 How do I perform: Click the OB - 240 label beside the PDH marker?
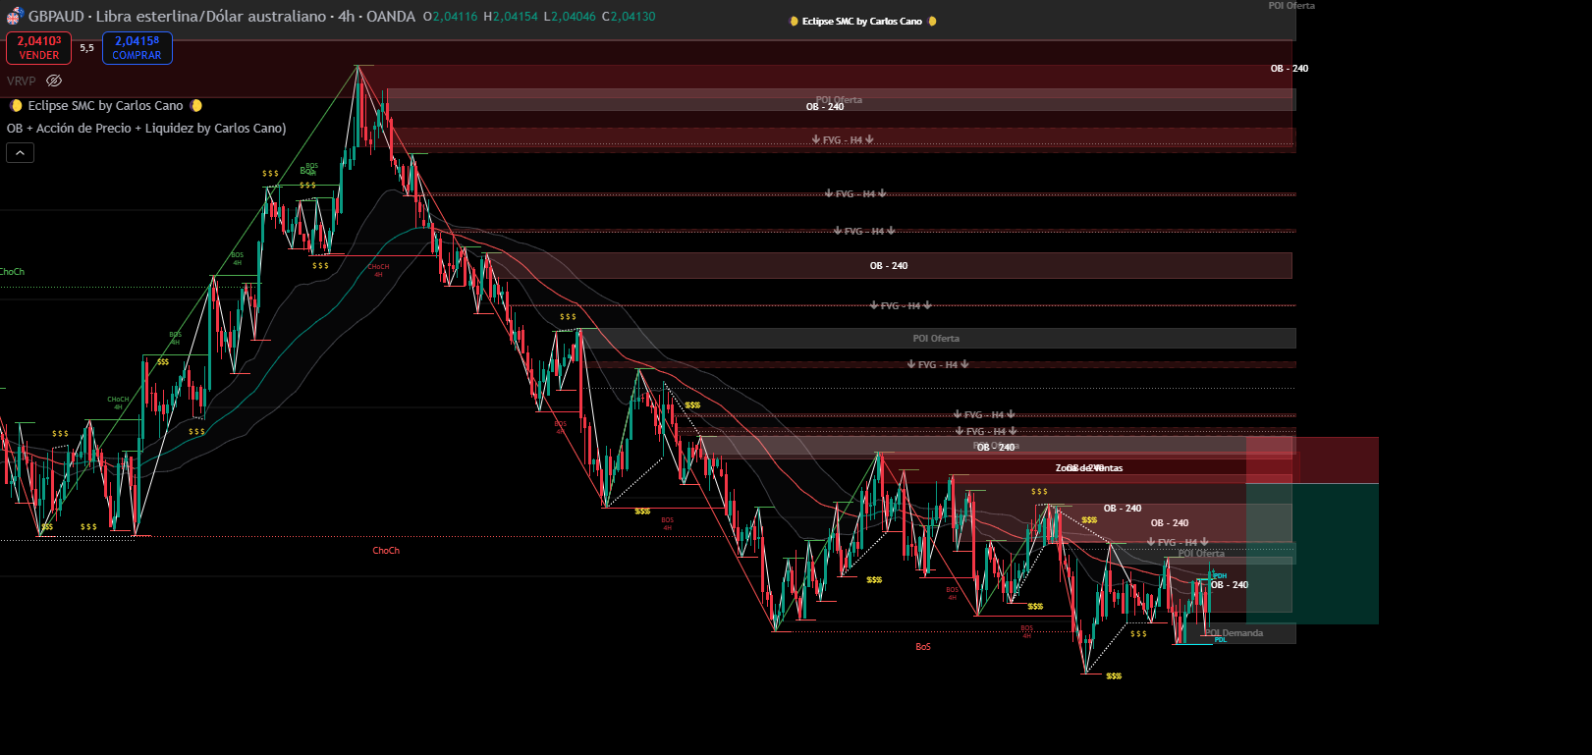coord(1230,585)
